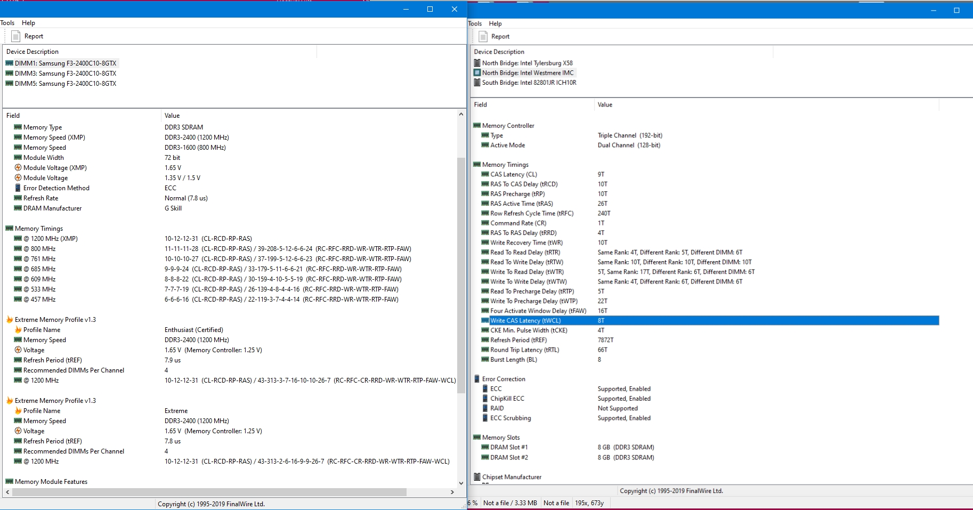Click scroll down arrow in left window list
Viewport: 973px width, 510px height.
click(x=461, y=483)
